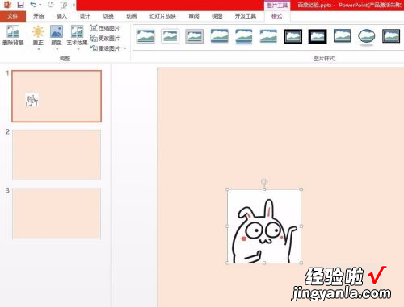Click 重设图片 (Reset Picture) button
404x307 pixels.
(x=105, y=48)
